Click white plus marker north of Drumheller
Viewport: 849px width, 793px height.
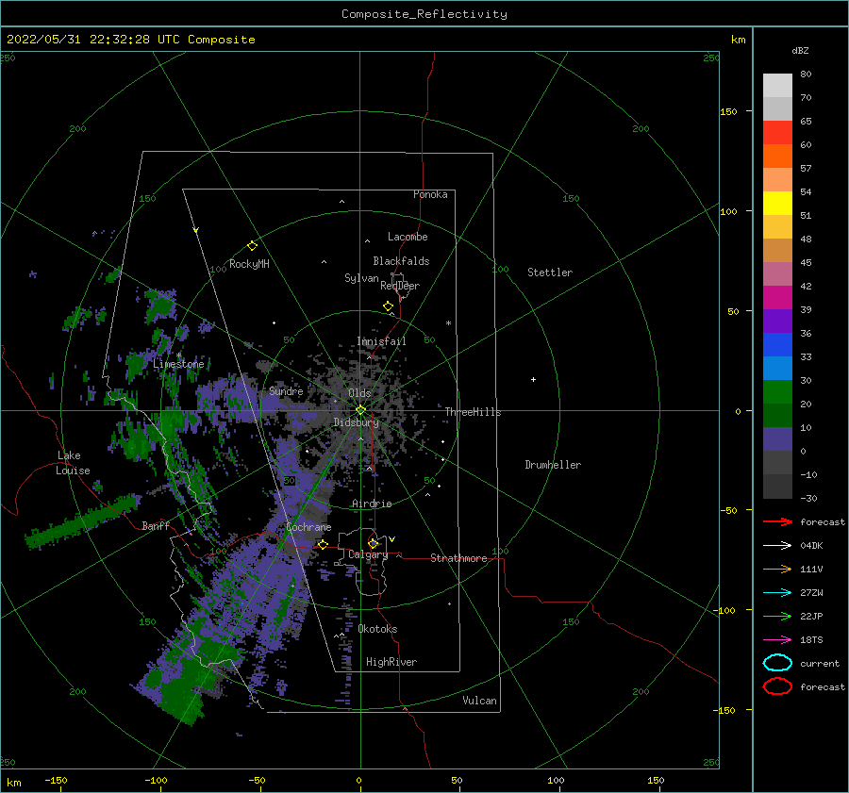point(533,379)
